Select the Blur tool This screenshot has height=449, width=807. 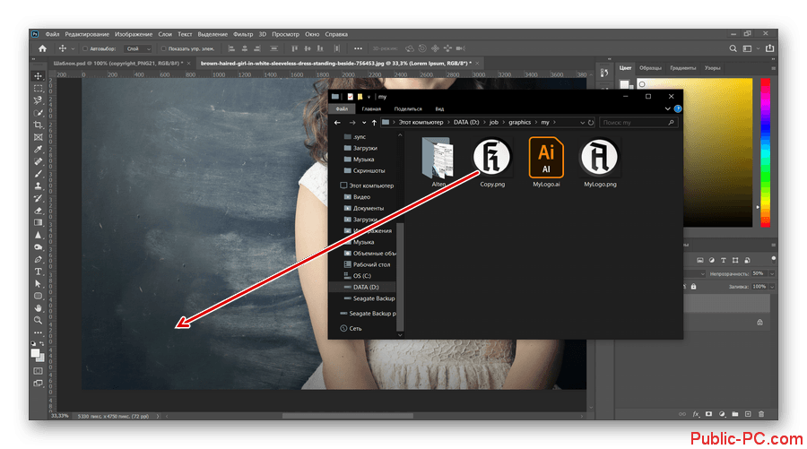pos(38,235)
